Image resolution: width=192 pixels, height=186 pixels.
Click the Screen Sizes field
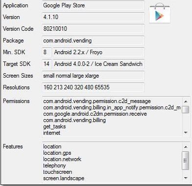(x=93, y=76)
